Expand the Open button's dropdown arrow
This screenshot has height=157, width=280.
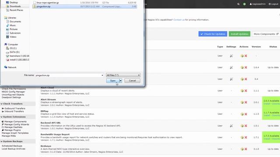coord(121,81)
